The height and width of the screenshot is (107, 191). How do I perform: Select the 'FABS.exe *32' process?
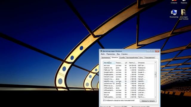coord(125,70)
